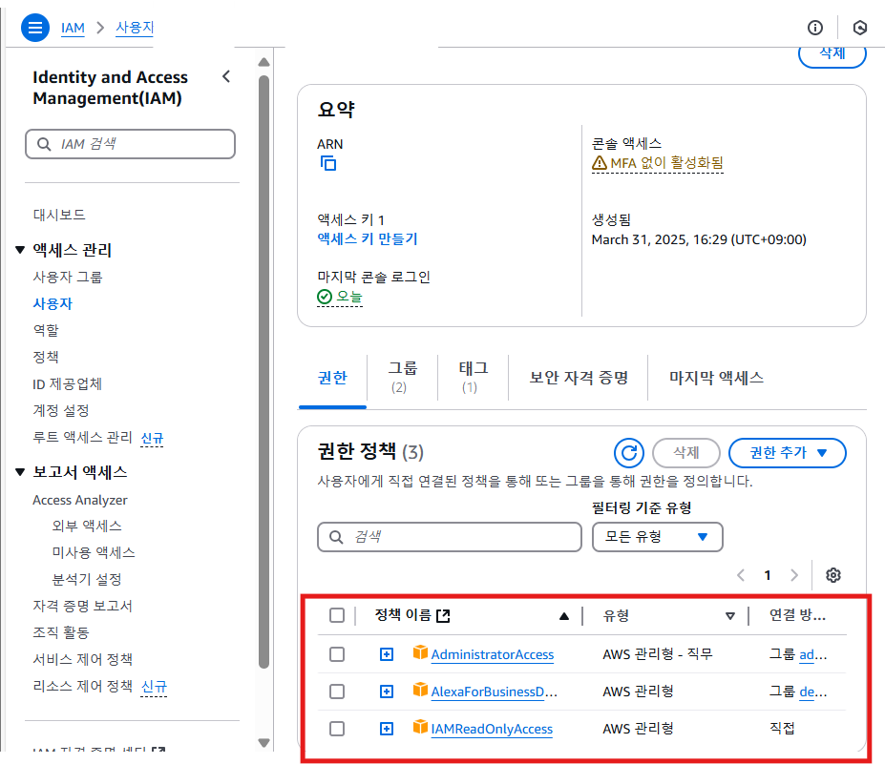Open the 권한 추가 dropdown button
The image size is (885, 764).
(788, 453)
